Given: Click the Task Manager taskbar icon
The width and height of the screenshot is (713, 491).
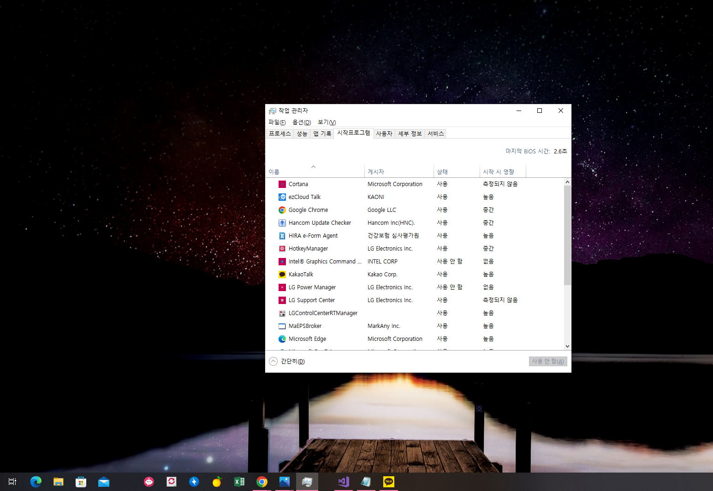Looking at the screenshot, I should pyautogui.click(x=307, y=482).
